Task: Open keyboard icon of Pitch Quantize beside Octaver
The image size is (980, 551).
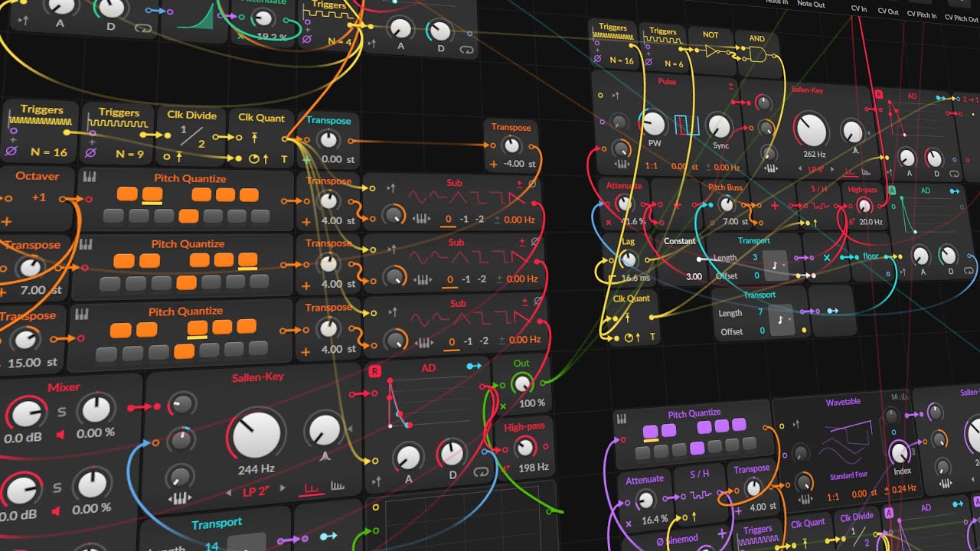Action: (x=90, y=178)
